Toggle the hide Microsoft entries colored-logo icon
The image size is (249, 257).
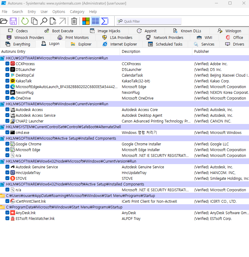86,21
